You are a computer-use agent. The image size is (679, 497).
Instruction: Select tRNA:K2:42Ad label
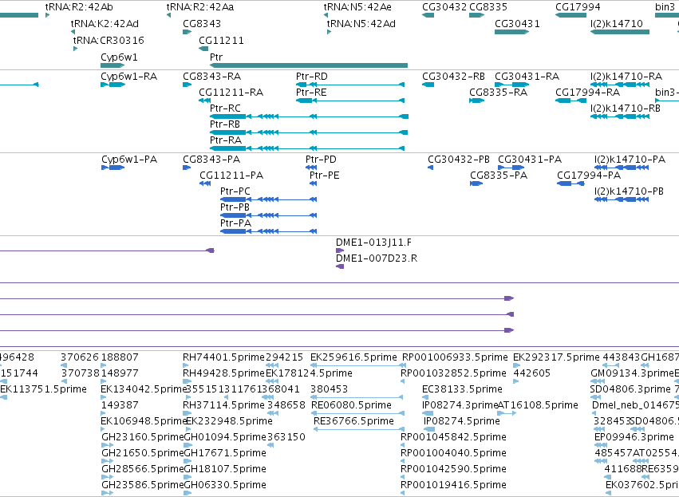pyautogui.click(x=105, y=23)
